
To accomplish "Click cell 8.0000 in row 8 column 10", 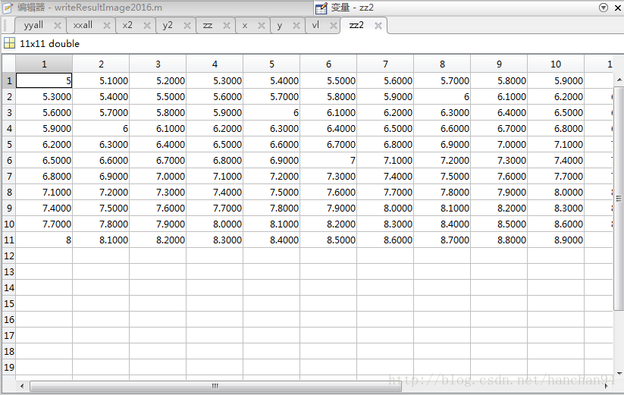I will [556, 192].
